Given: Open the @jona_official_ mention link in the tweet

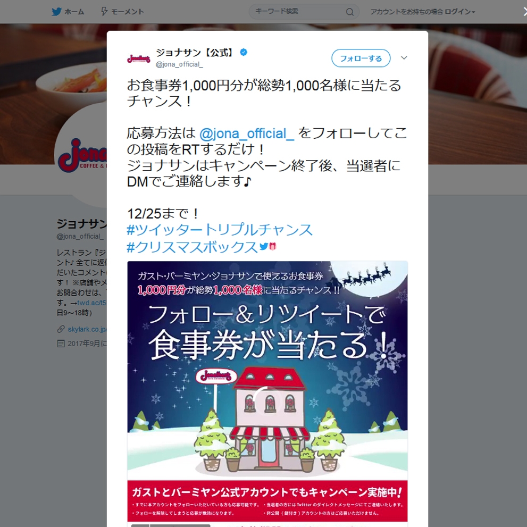Looking at the screenshot, I should tap(247, 133).
